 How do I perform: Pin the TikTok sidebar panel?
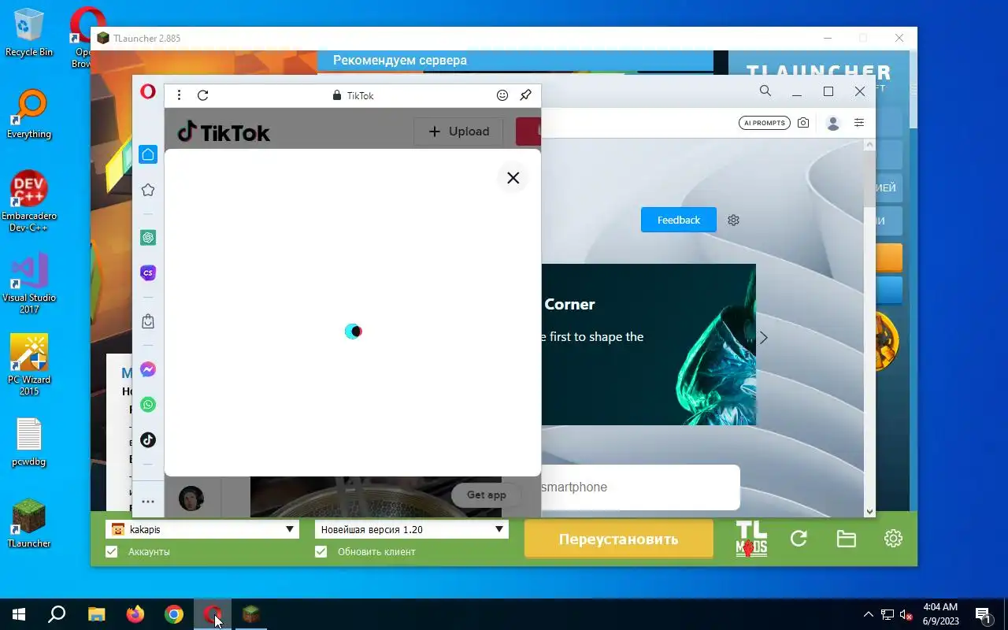point(526,95)
